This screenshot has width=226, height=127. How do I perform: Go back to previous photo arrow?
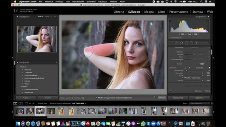pos(30,103)
